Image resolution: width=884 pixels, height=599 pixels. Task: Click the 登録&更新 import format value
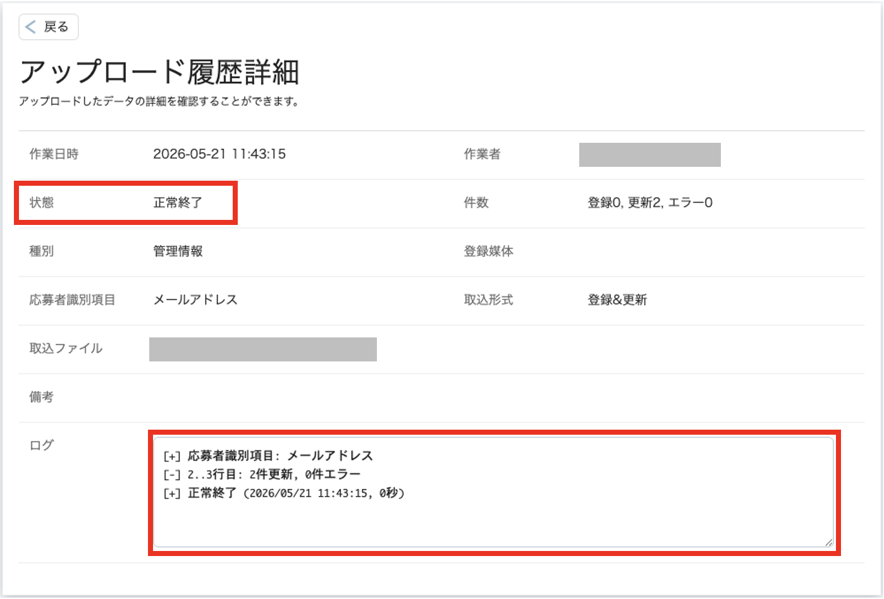pos(617,300)
